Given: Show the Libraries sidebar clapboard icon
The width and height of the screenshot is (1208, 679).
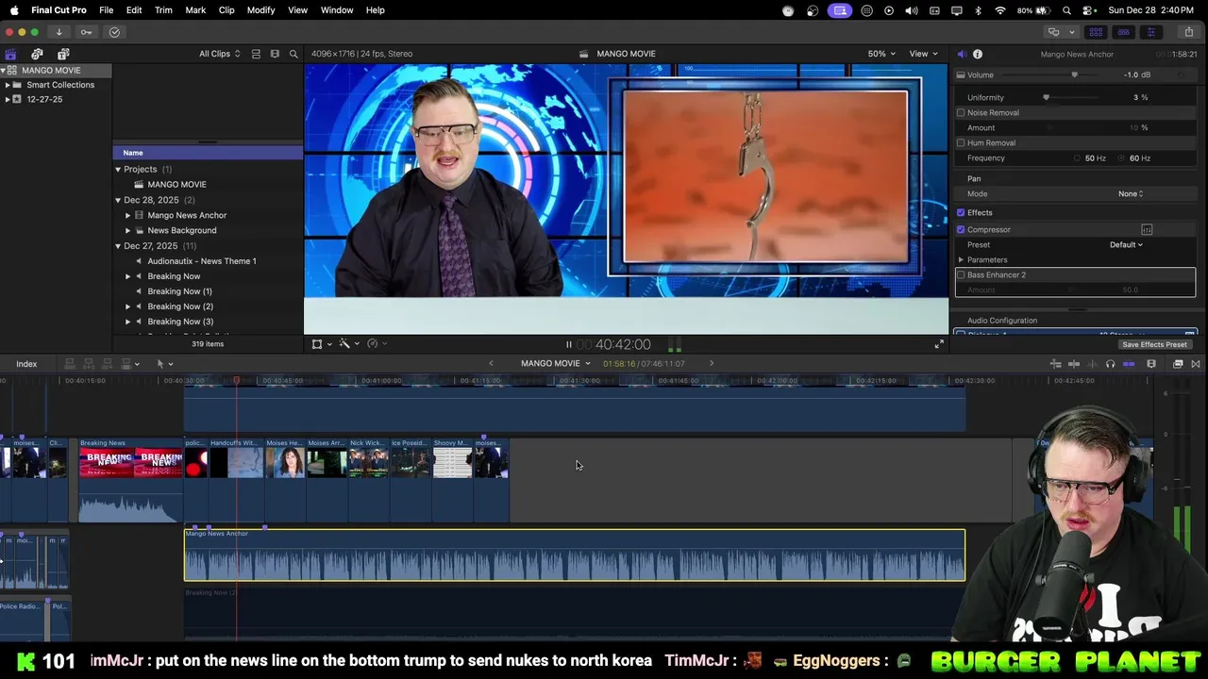Looking at the screenshot, I should [10, 54].
